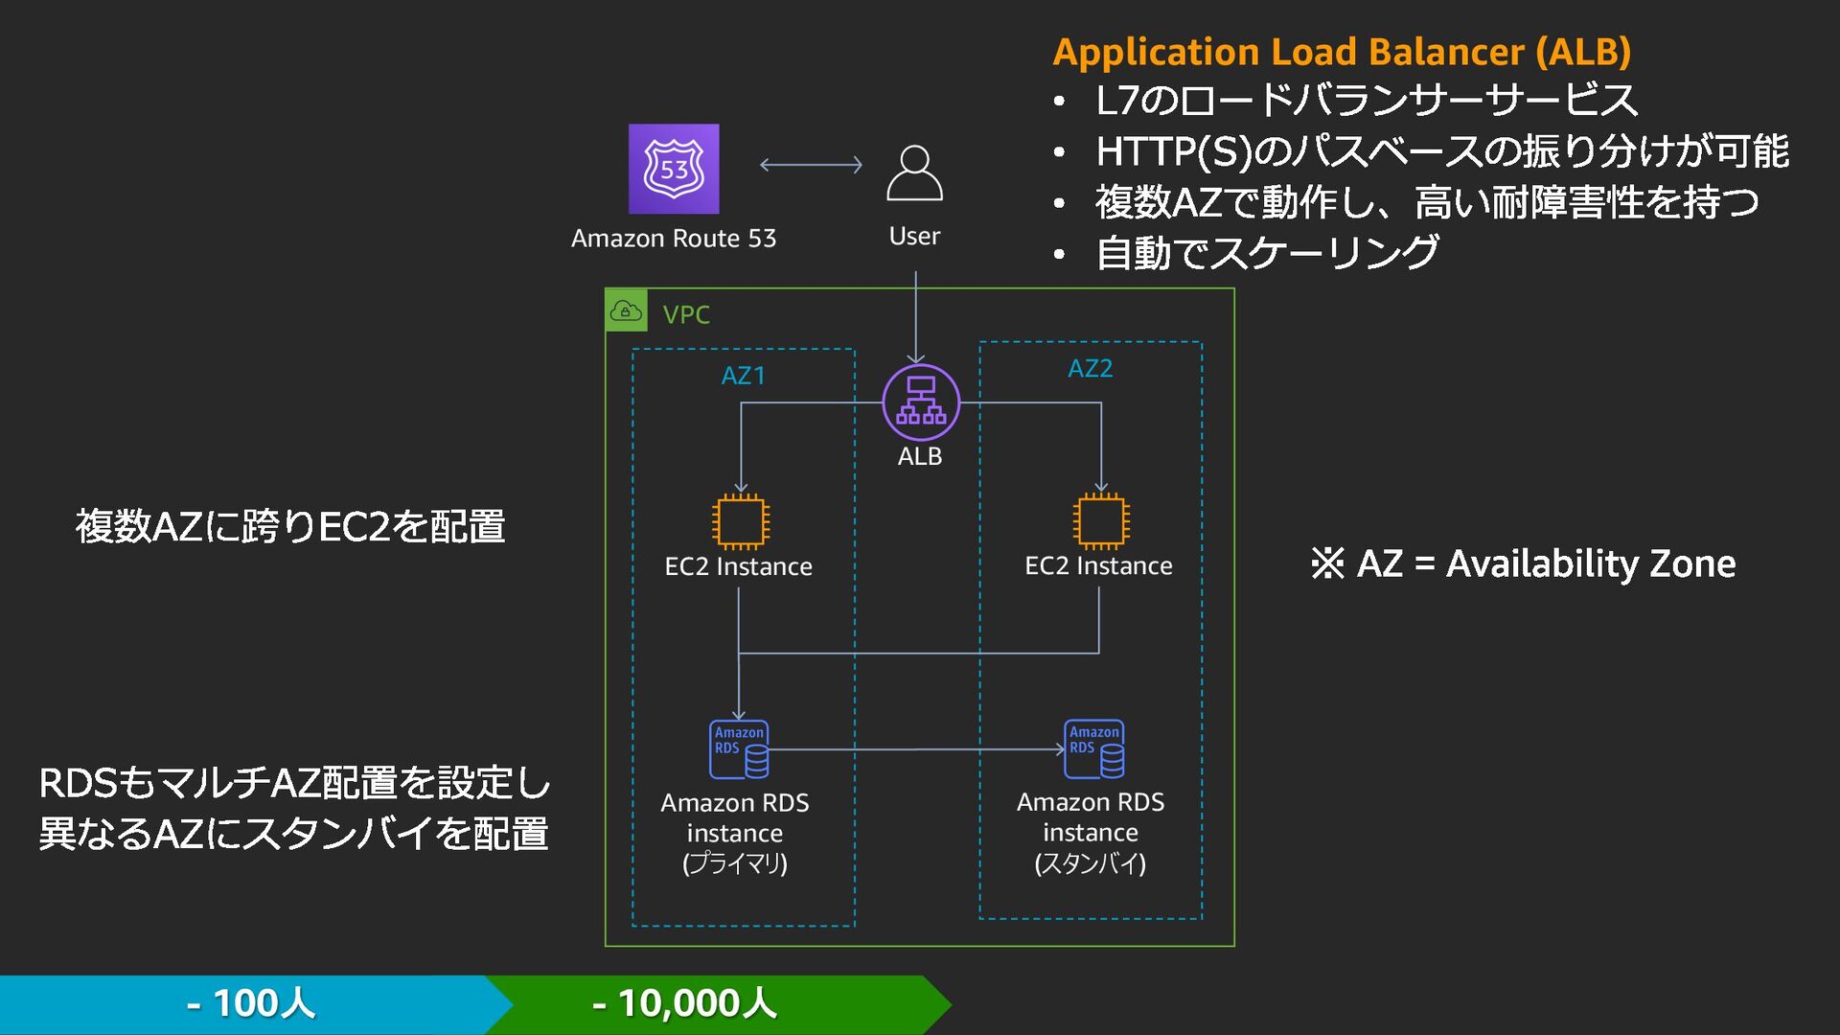Select the EC2 Instance icon in AZ2
This screenshot has height=1035, width=1840.
tap(1101, 521)
